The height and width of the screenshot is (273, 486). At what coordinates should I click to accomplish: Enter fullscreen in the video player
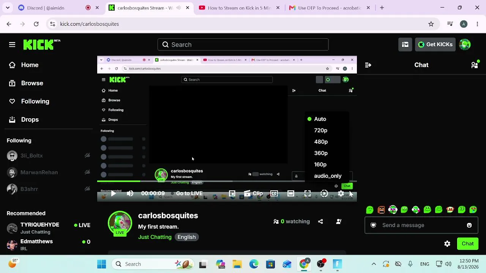point(308,193)
